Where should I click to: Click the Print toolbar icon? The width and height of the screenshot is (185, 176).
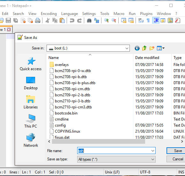(38, 20)
